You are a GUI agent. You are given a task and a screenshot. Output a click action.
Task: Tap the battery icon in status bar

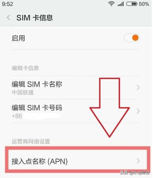point(132,4)
